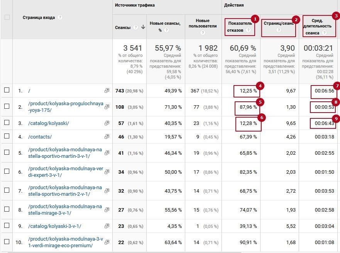
Task: Open the /product/kolyaska-progulochnaya-yoya-175/ link
Action: pos(66,107)
